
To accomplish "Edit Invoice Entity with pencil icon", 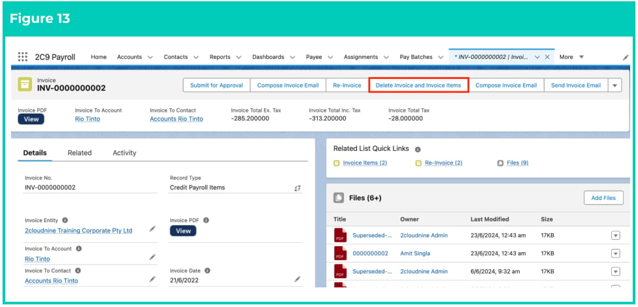I will [x=152, y=229].
